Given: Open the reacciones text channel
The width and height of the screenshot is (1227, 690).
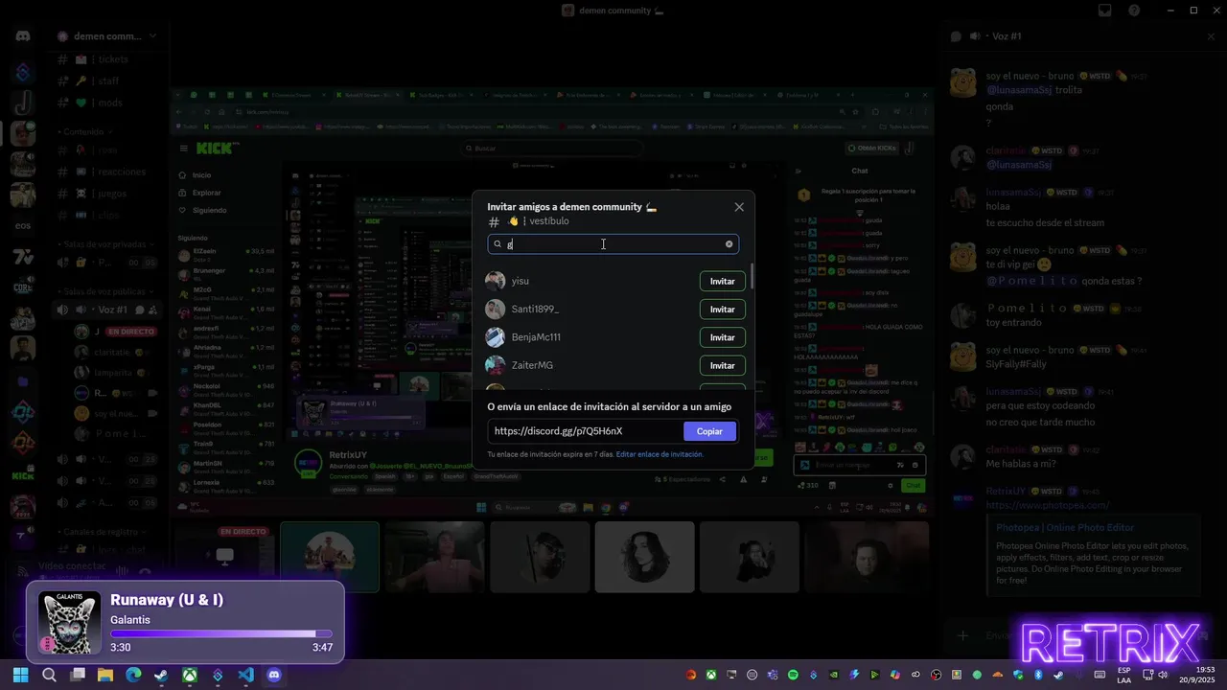Looking at the screenshot, I should coord(108,172).
